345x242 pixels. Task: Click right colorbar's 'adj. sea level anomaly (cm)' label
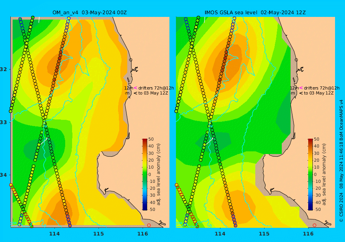324,174
